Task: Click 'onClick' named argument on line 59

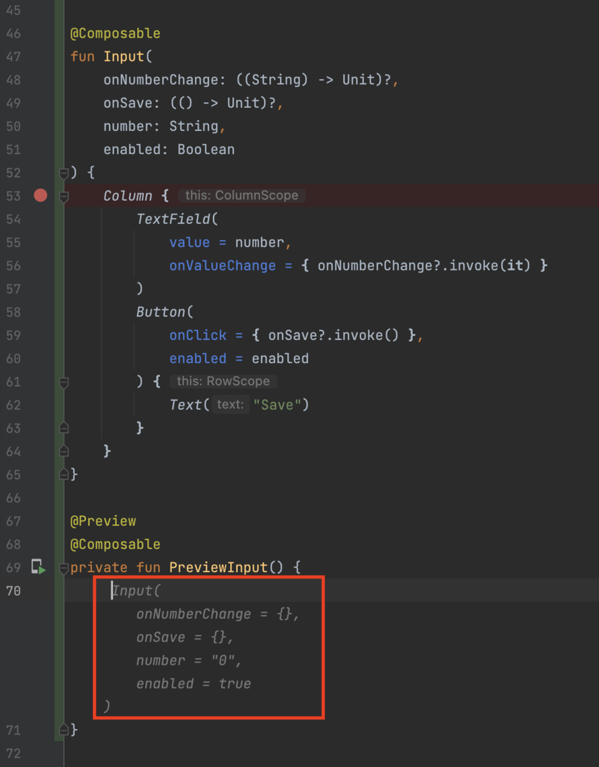Action: coord(198,335)
